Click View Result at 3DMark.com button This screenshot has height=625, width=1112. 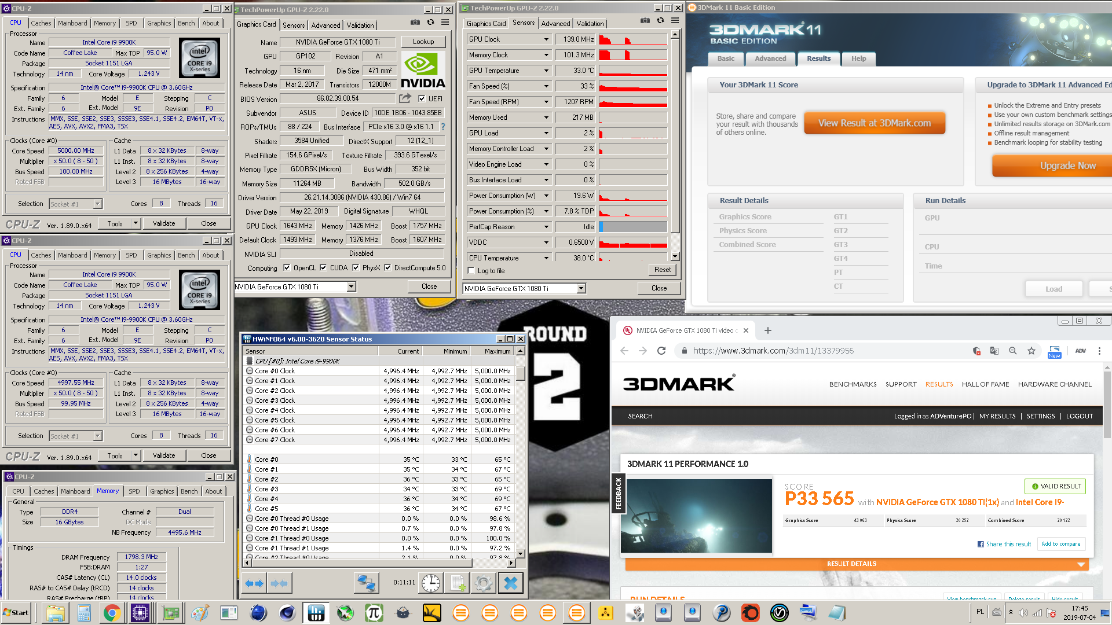pyautogui.click(x=875, y=123)
